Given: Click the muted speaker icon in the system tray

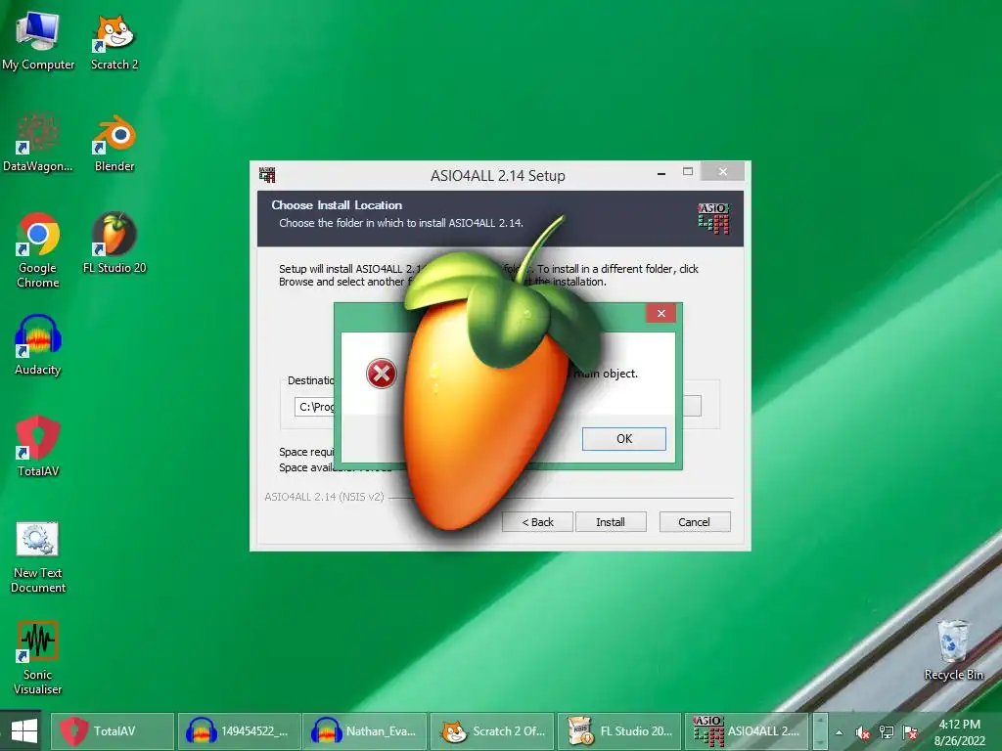Looking at the screenshot, I should click(x=863, y=732).
